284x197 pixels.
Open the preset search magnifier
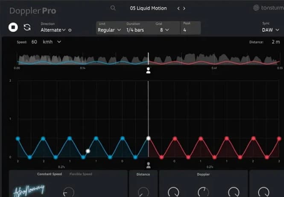[113, 8]
